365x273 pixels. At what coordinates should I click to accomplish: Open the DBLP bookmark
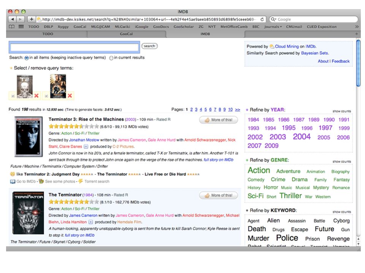[x=48, y=27]
